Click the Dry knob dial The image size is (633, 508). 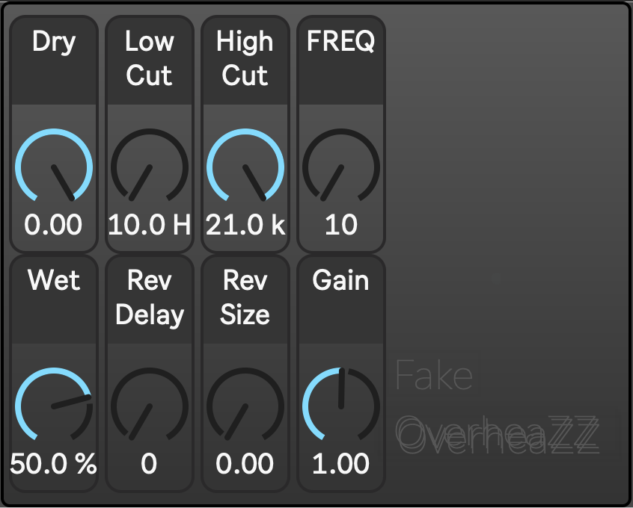point(54,167)
